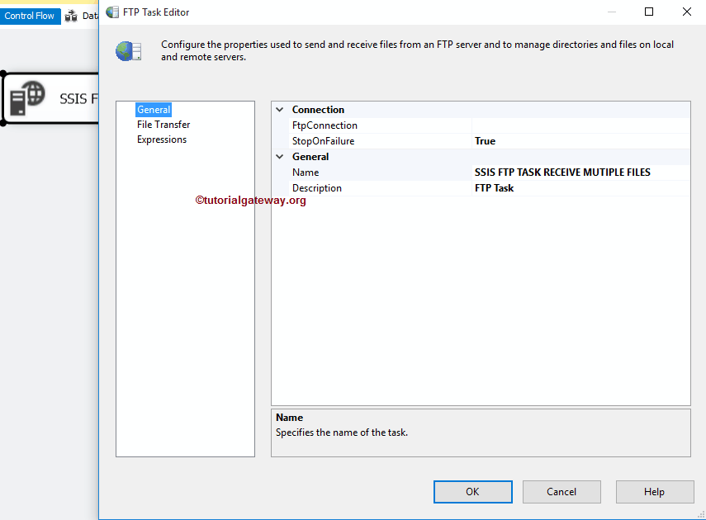This screenshot has width=706, height=520.
Task: Click the Cancel button
Action: pos(561,491)
